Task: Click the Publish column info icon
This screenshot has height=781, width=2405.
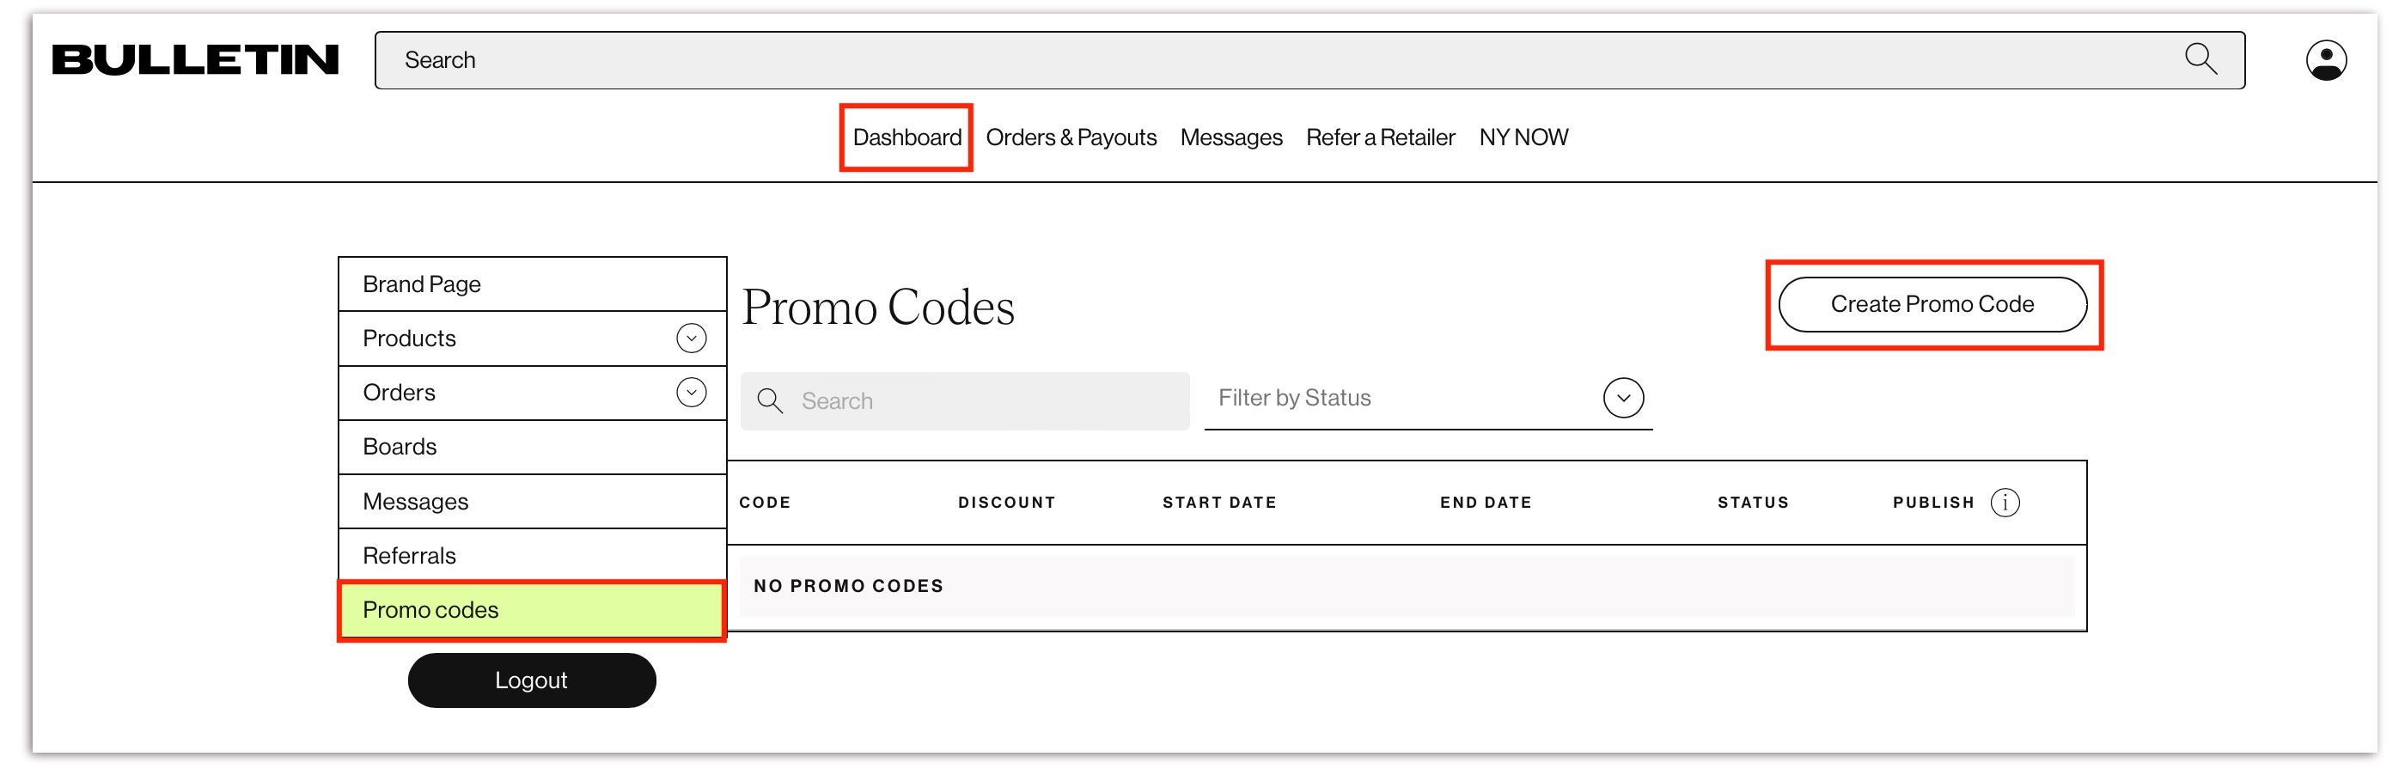Action: point(2004,503)
